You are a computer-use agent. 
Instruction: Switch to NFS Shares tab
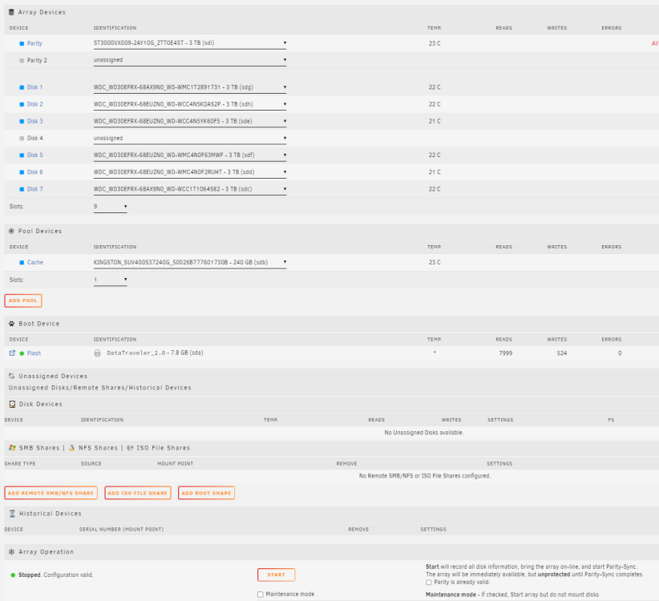coord(98,448)
